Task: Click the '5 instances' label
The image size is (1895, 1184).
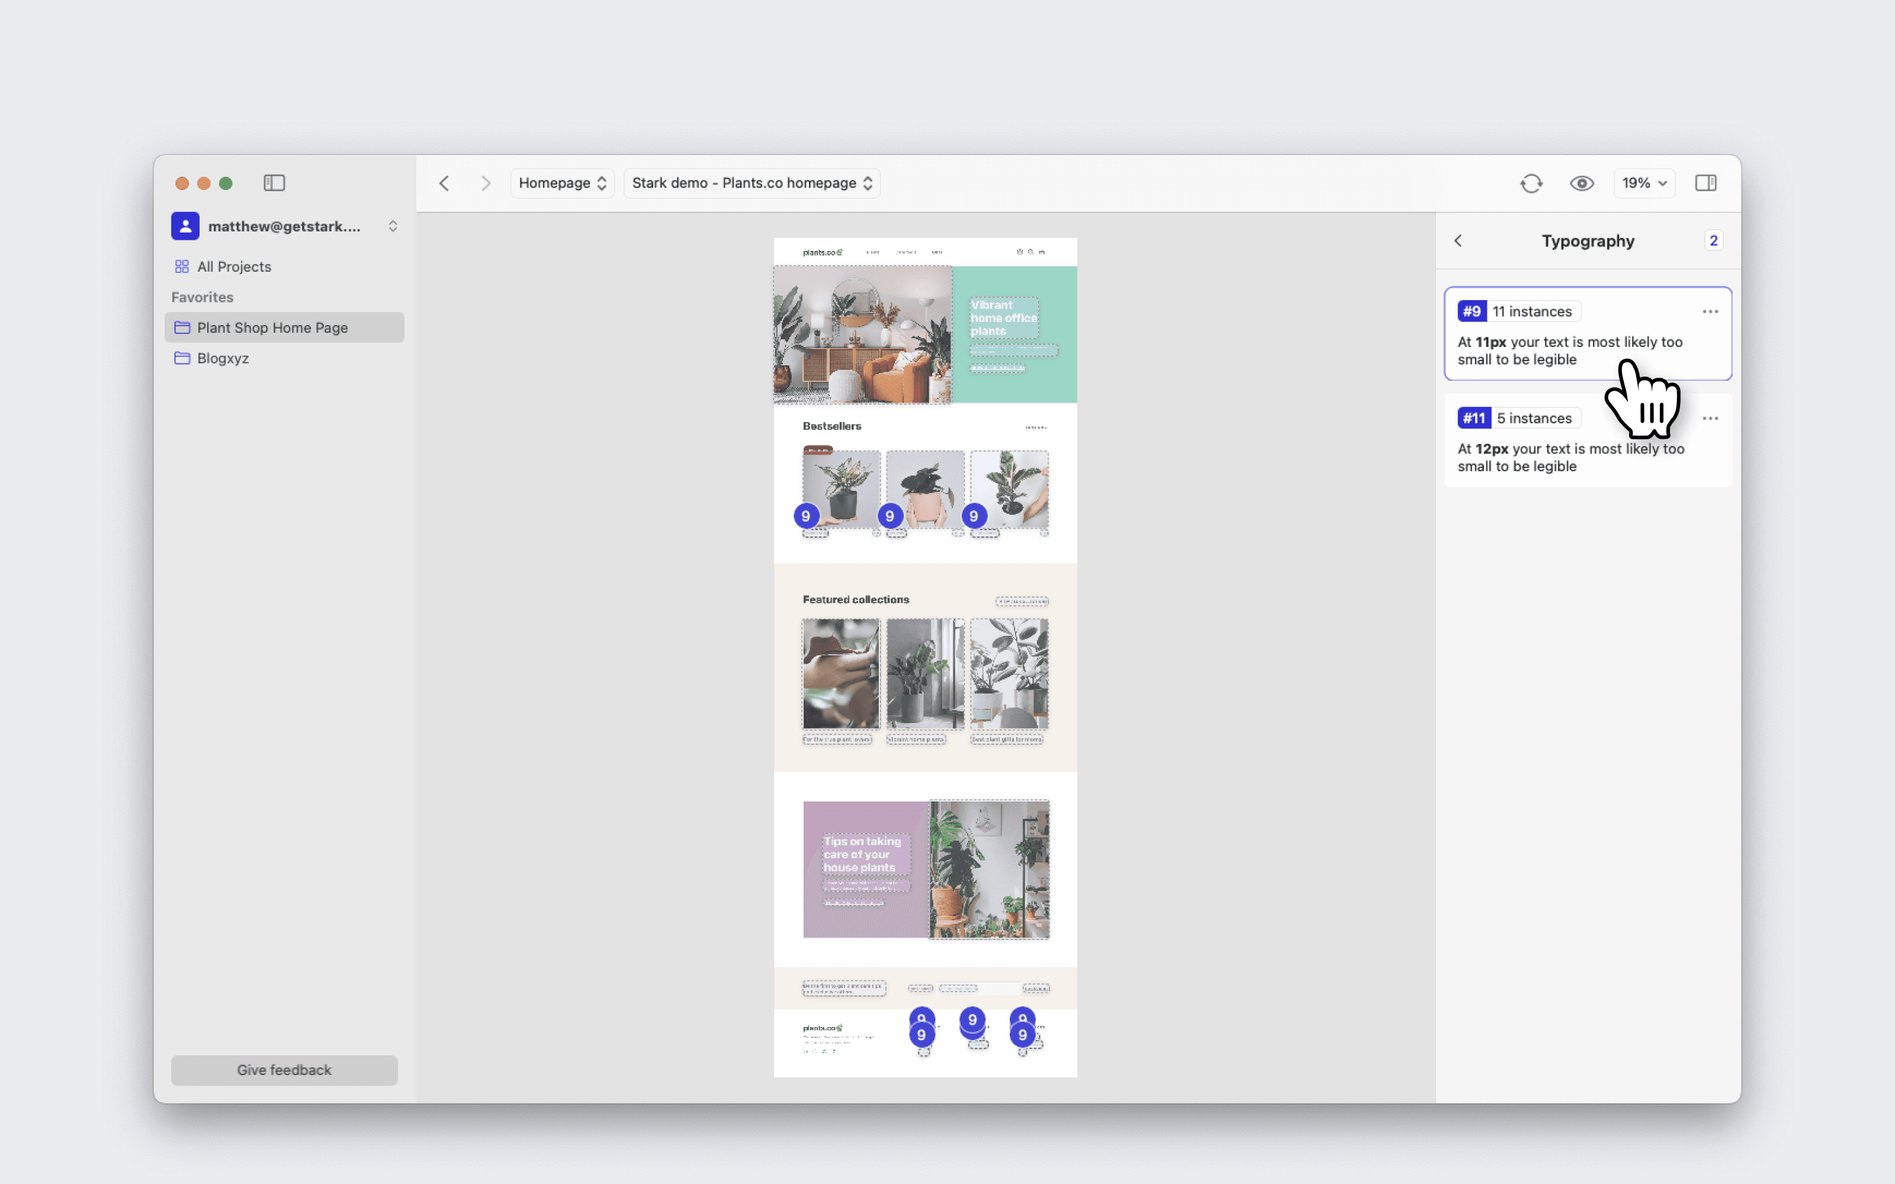Action: pyautogui.click(x=1534, y=418)
